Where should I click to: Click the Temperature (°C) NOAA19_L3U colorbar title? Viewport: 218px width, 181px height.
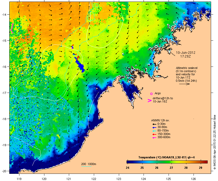point(166,158)
